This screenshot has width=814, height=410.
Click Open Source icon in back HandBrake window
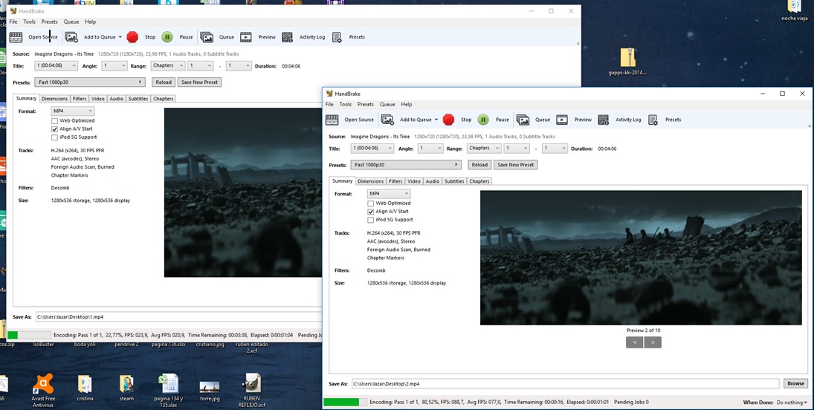tap(16, 37)
